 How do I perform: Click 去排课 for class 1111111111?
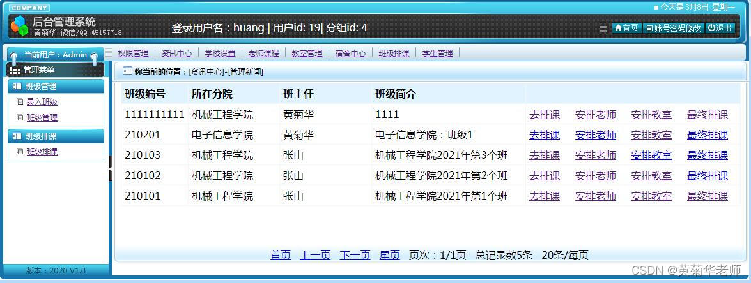545,115
